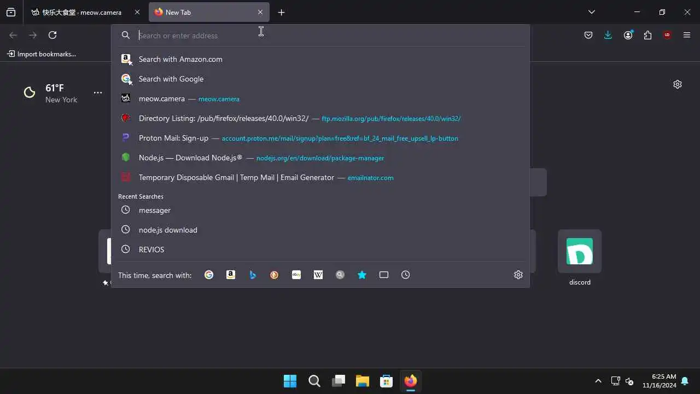Open the notifications bell icon
The width and height of the screenshot is (700, 394).
point(685,381)
